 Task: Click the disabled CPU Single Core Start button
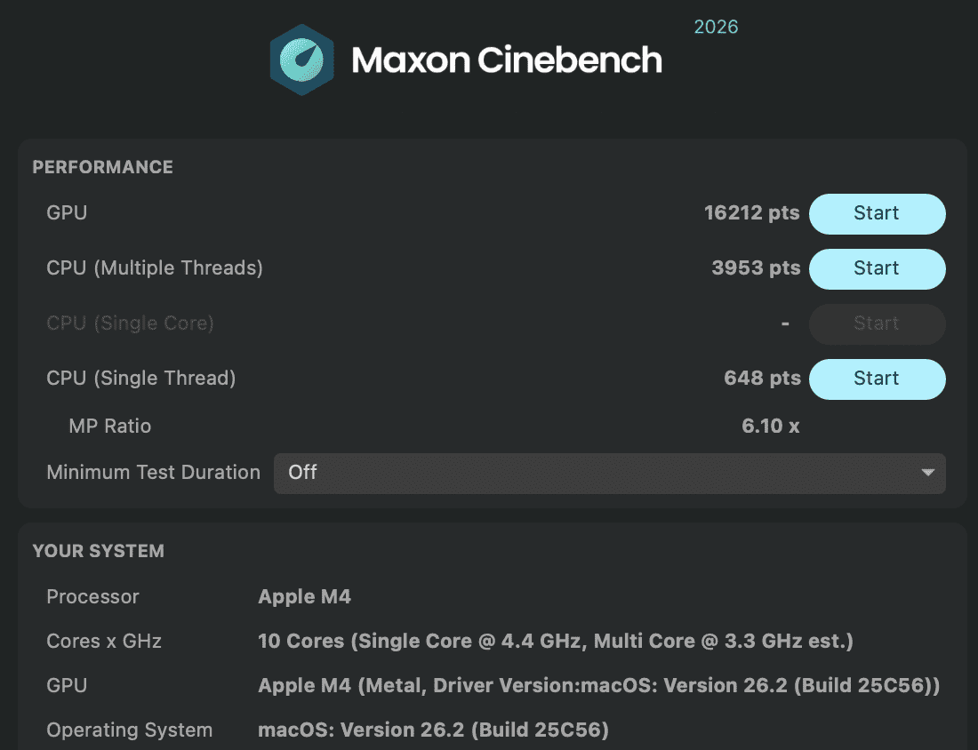pyautogui.click(x=877, y=323)
